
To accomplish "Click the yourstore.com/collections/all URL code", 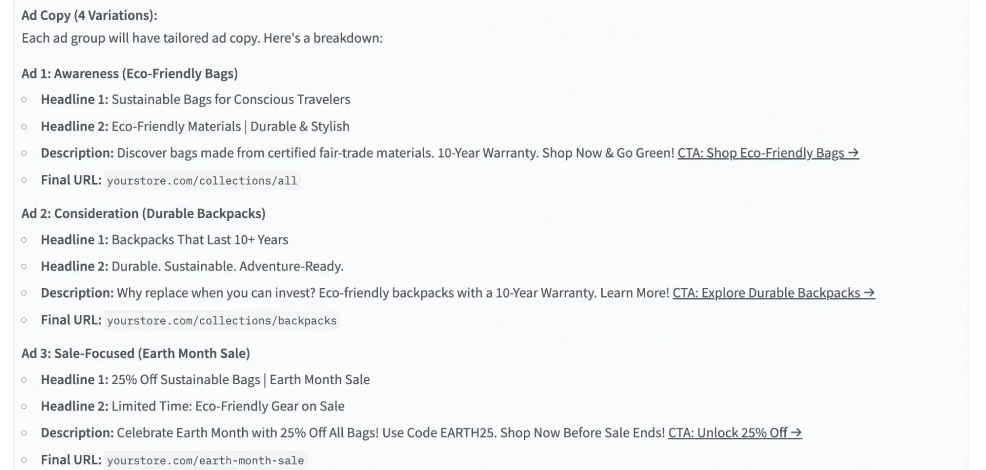I will 202,181.
